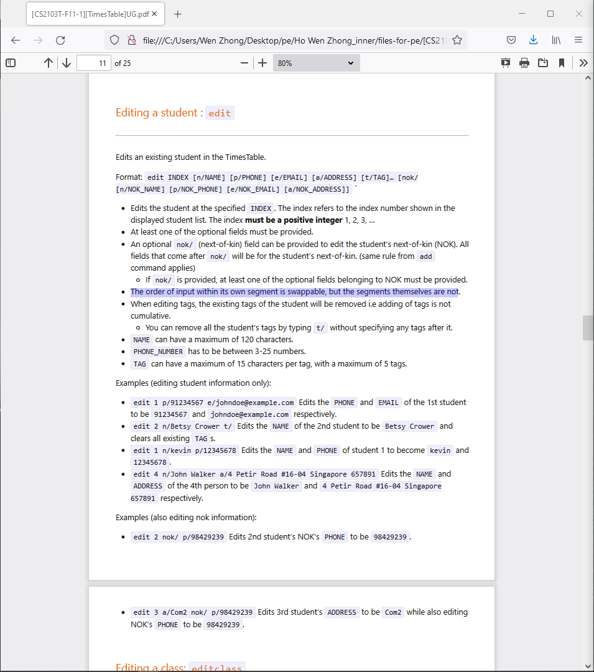Screen dimensions: 594x672
Task: Open the Firefox application menu
Action: click(578, 40)
